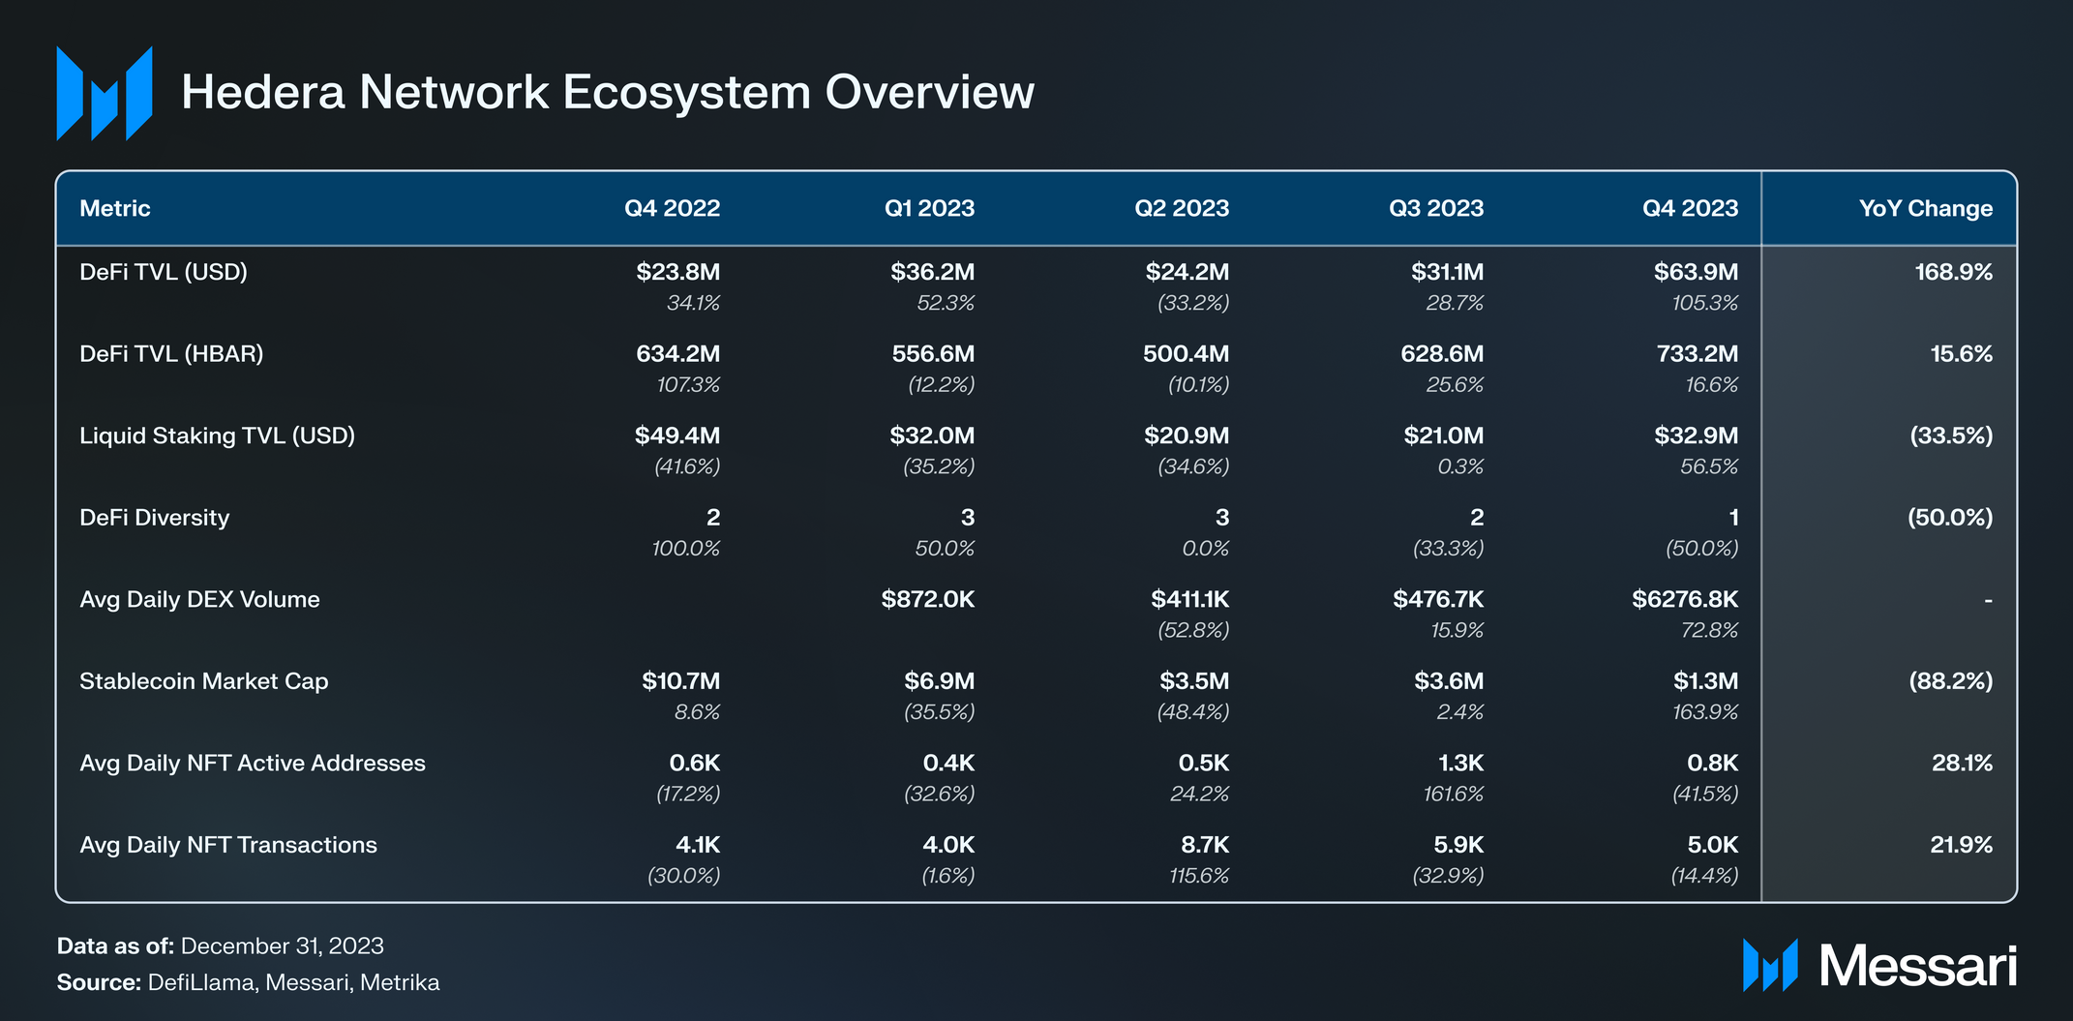Click the "634.2M" HBAR TVL value

pyautogui.click(x=678, y=354)
